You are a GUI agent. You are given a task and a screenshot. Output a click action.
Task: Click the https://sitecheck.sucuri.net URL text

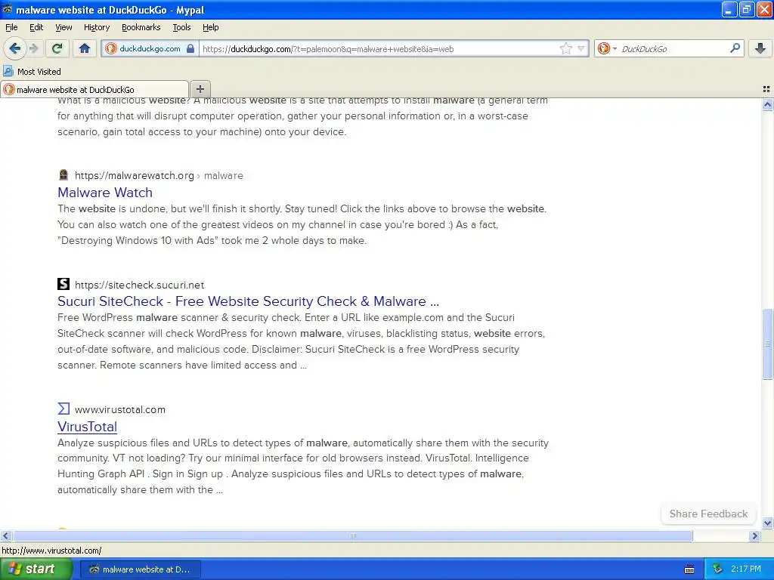[139, 285]
